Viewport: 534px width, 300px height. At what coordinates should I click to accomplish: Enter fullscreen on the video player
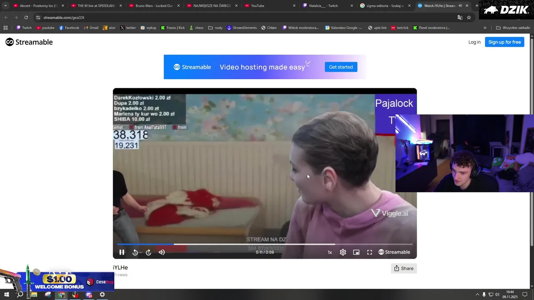pos(370,252)
